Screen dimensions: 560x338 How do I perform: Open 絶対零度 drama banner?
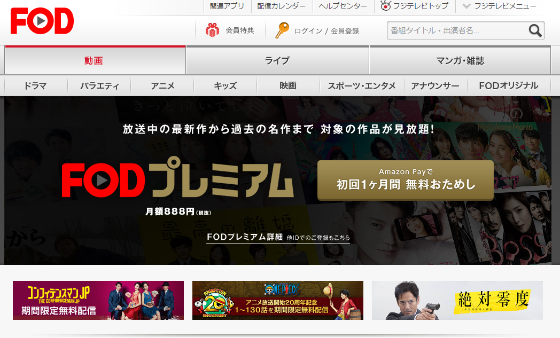pos(457,300)
